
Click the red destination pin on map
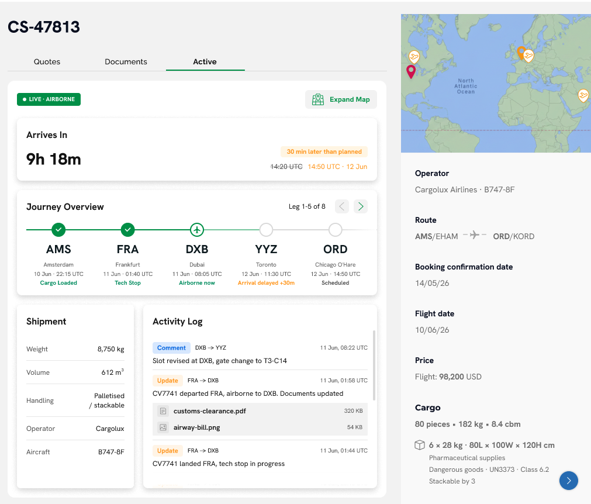click(411, 71)
